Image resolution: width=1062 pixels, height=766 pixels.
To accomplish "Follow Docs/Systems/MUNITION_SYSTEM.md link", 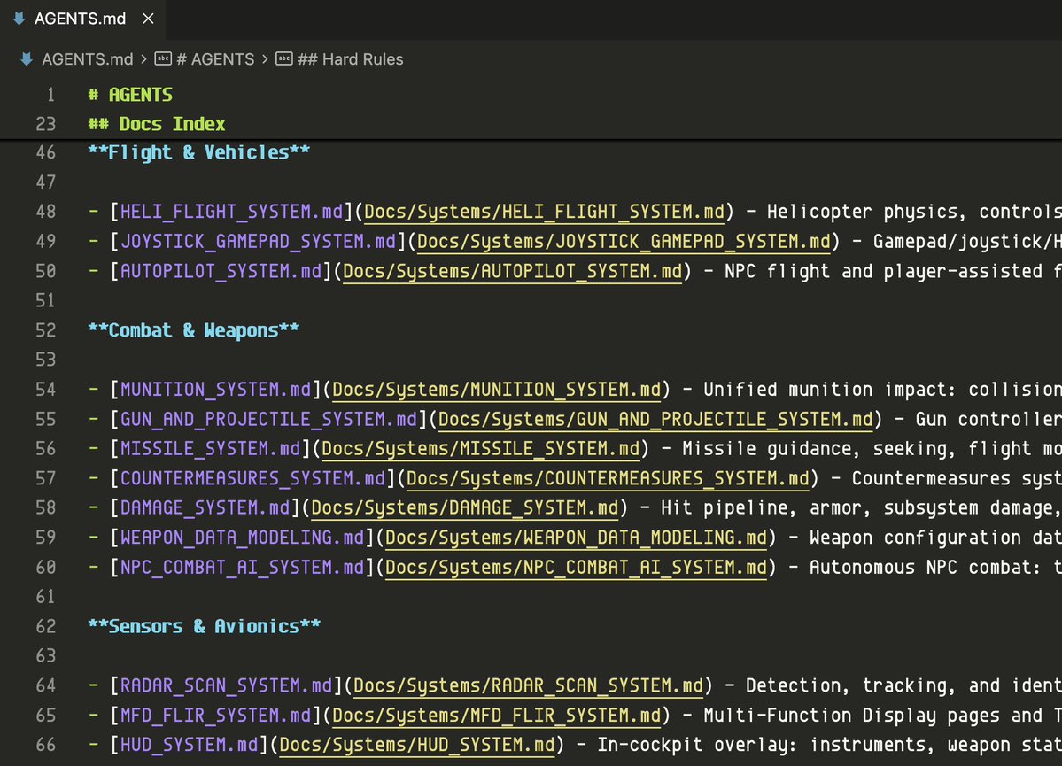I will click(497, 390).
